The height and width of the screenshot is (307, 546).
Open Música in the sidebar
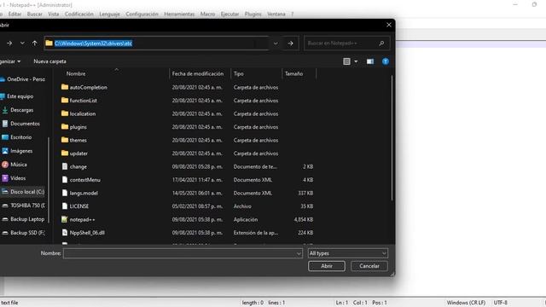pyautogui.click(x=18, y=165)
